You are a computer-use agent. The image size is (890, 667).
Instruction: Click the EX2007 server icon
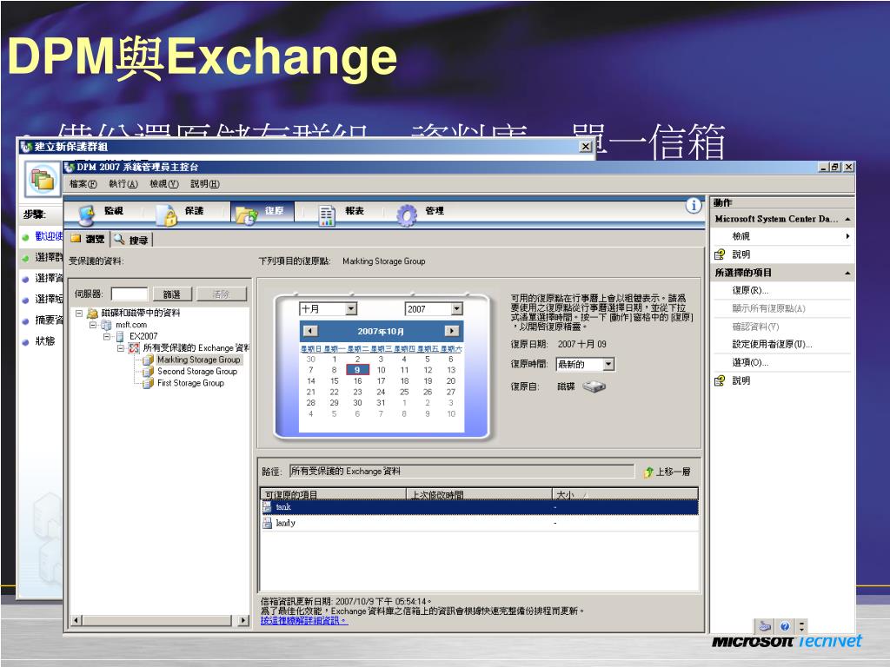(120, 336)
